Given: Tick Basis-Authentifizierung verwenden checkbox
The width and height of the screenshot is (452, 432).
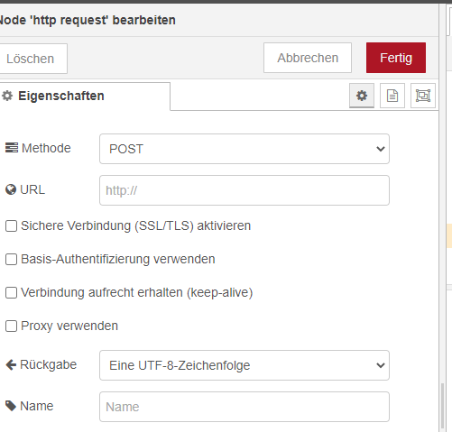Looking at the screenshot, I should [11, 260].
